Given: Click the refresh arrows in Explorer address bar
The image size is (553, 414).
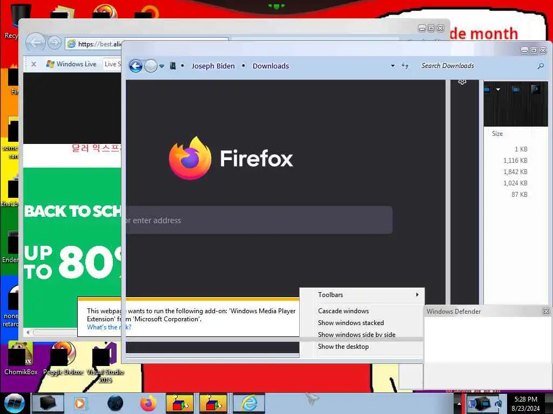Looking at the screenshot, I should [405, 66].
